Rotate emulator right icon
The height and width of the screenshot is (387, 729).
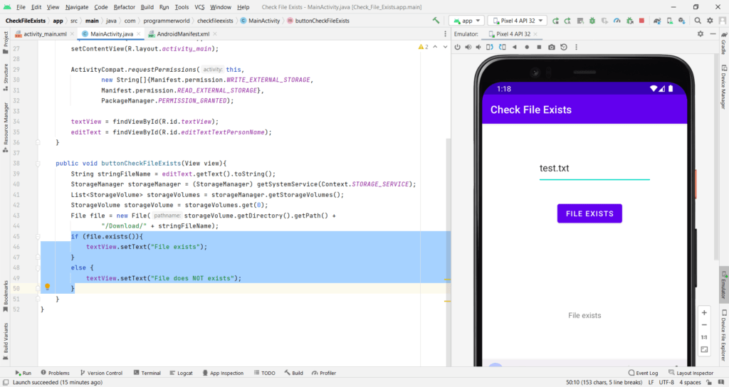pos(502,47)
